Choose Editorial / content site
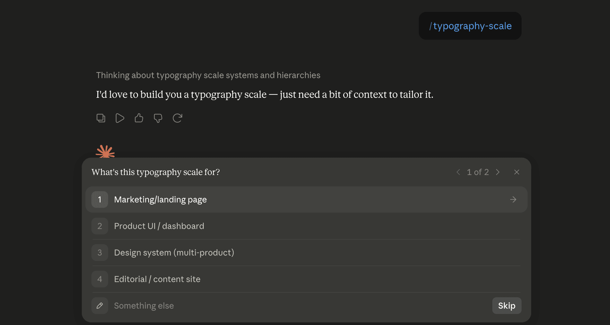The height and width of the screenshot is (325, 610). (x=306, y=279)
